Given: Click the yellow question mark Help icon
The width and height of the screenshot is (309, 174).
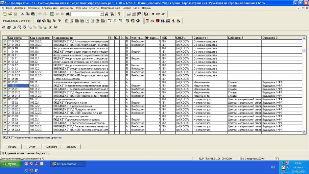Looking at the screenshot, I should click(119, 14).
